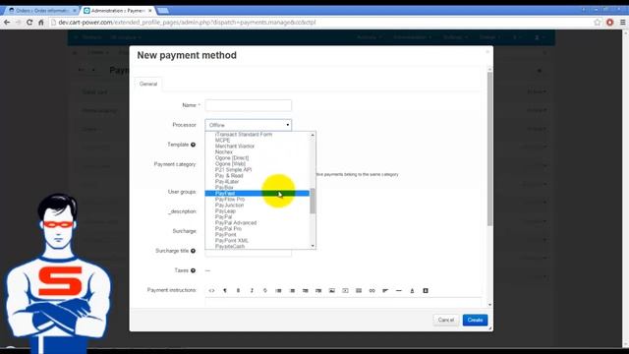Click the indent icon in editor toolbar
Image resolution: width=629 pixels, height=354 pixels.
pyautogui.click(x=318, y=291)
